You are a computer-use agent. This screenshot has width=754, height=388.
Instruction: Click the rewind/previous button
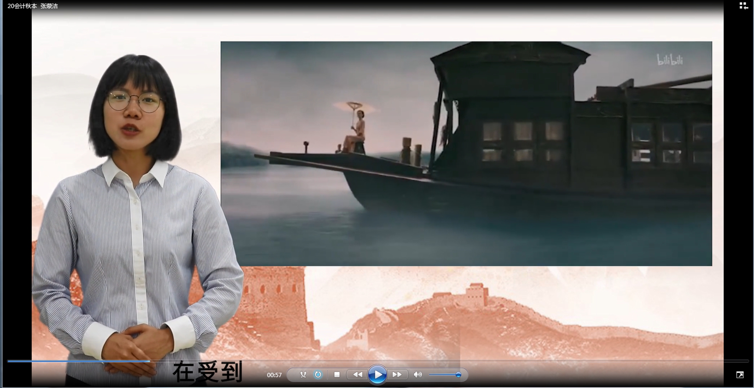tap(357, 375)
